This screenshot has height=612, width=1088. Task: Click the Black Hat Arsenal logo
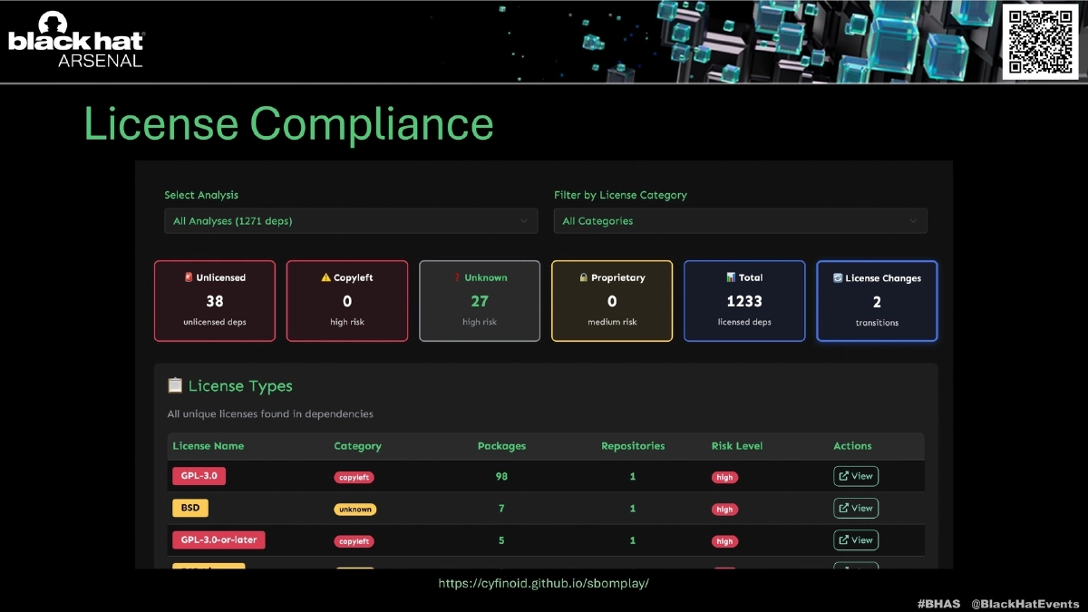(76, 41)
